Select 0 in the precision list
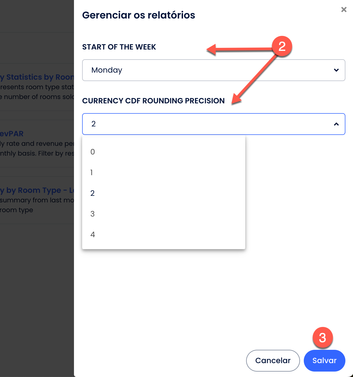This screenshot has height=377, width=353. click(x=93, y=152)
